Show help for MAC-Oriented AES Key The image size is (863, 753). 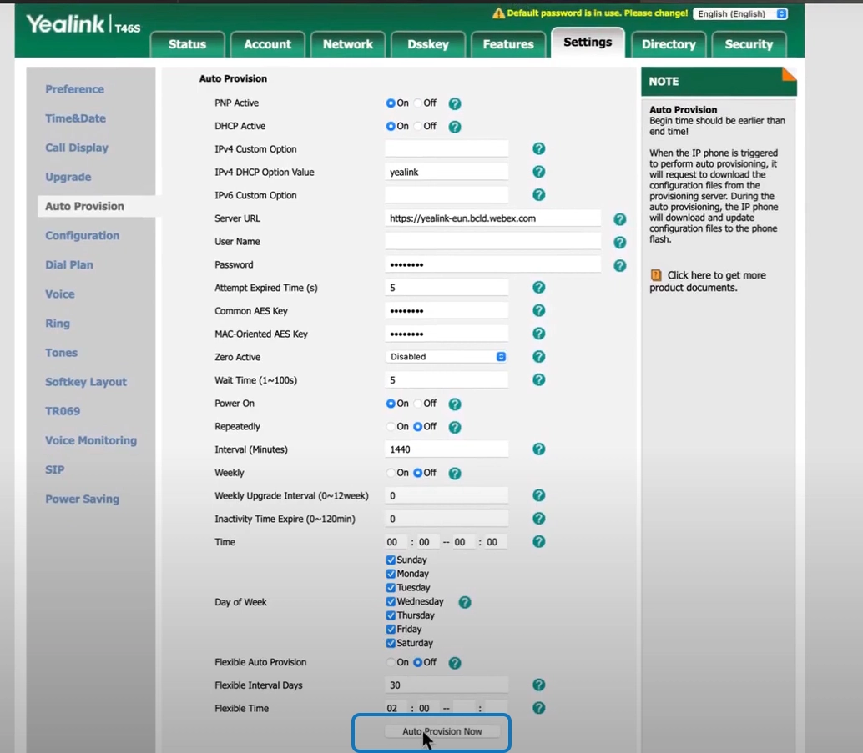(539, 334)
